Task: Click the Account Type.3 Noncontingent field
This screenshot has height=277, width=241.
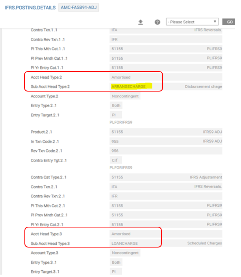Action: point(124,253)
